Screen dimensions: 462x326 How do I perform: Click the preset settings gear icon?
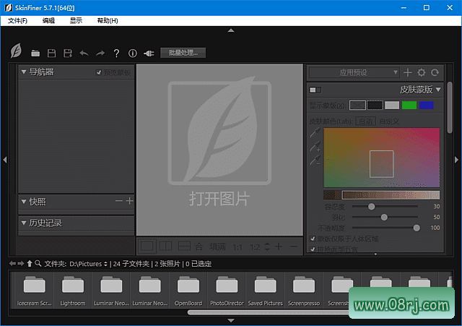coord(422,72)
